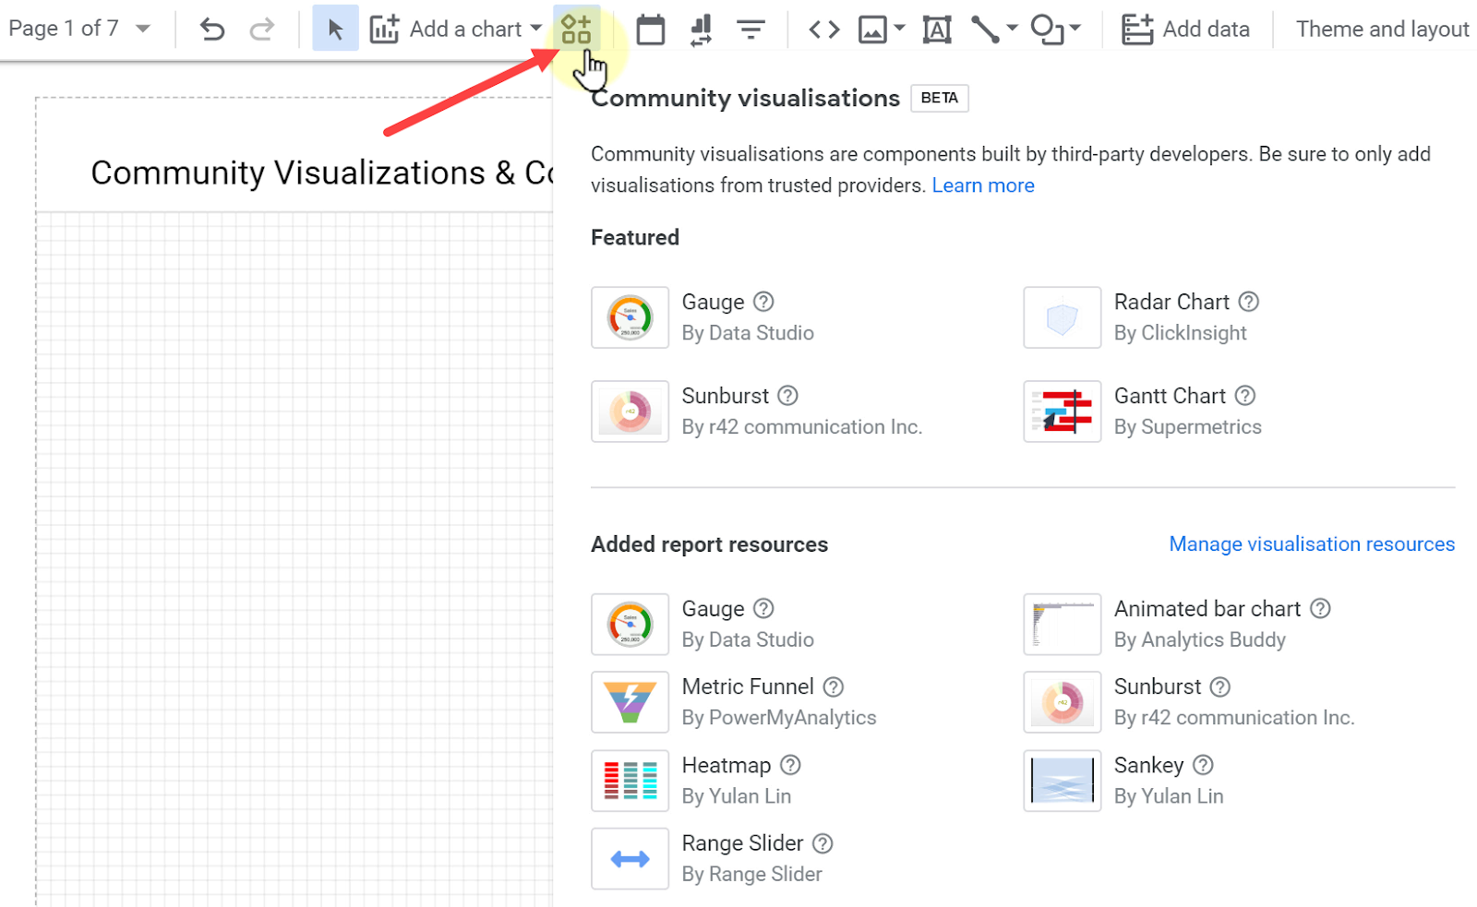This screenshot has height=907, width=1477.
Task: Click the Heatmap label
Action: (726, 765)
